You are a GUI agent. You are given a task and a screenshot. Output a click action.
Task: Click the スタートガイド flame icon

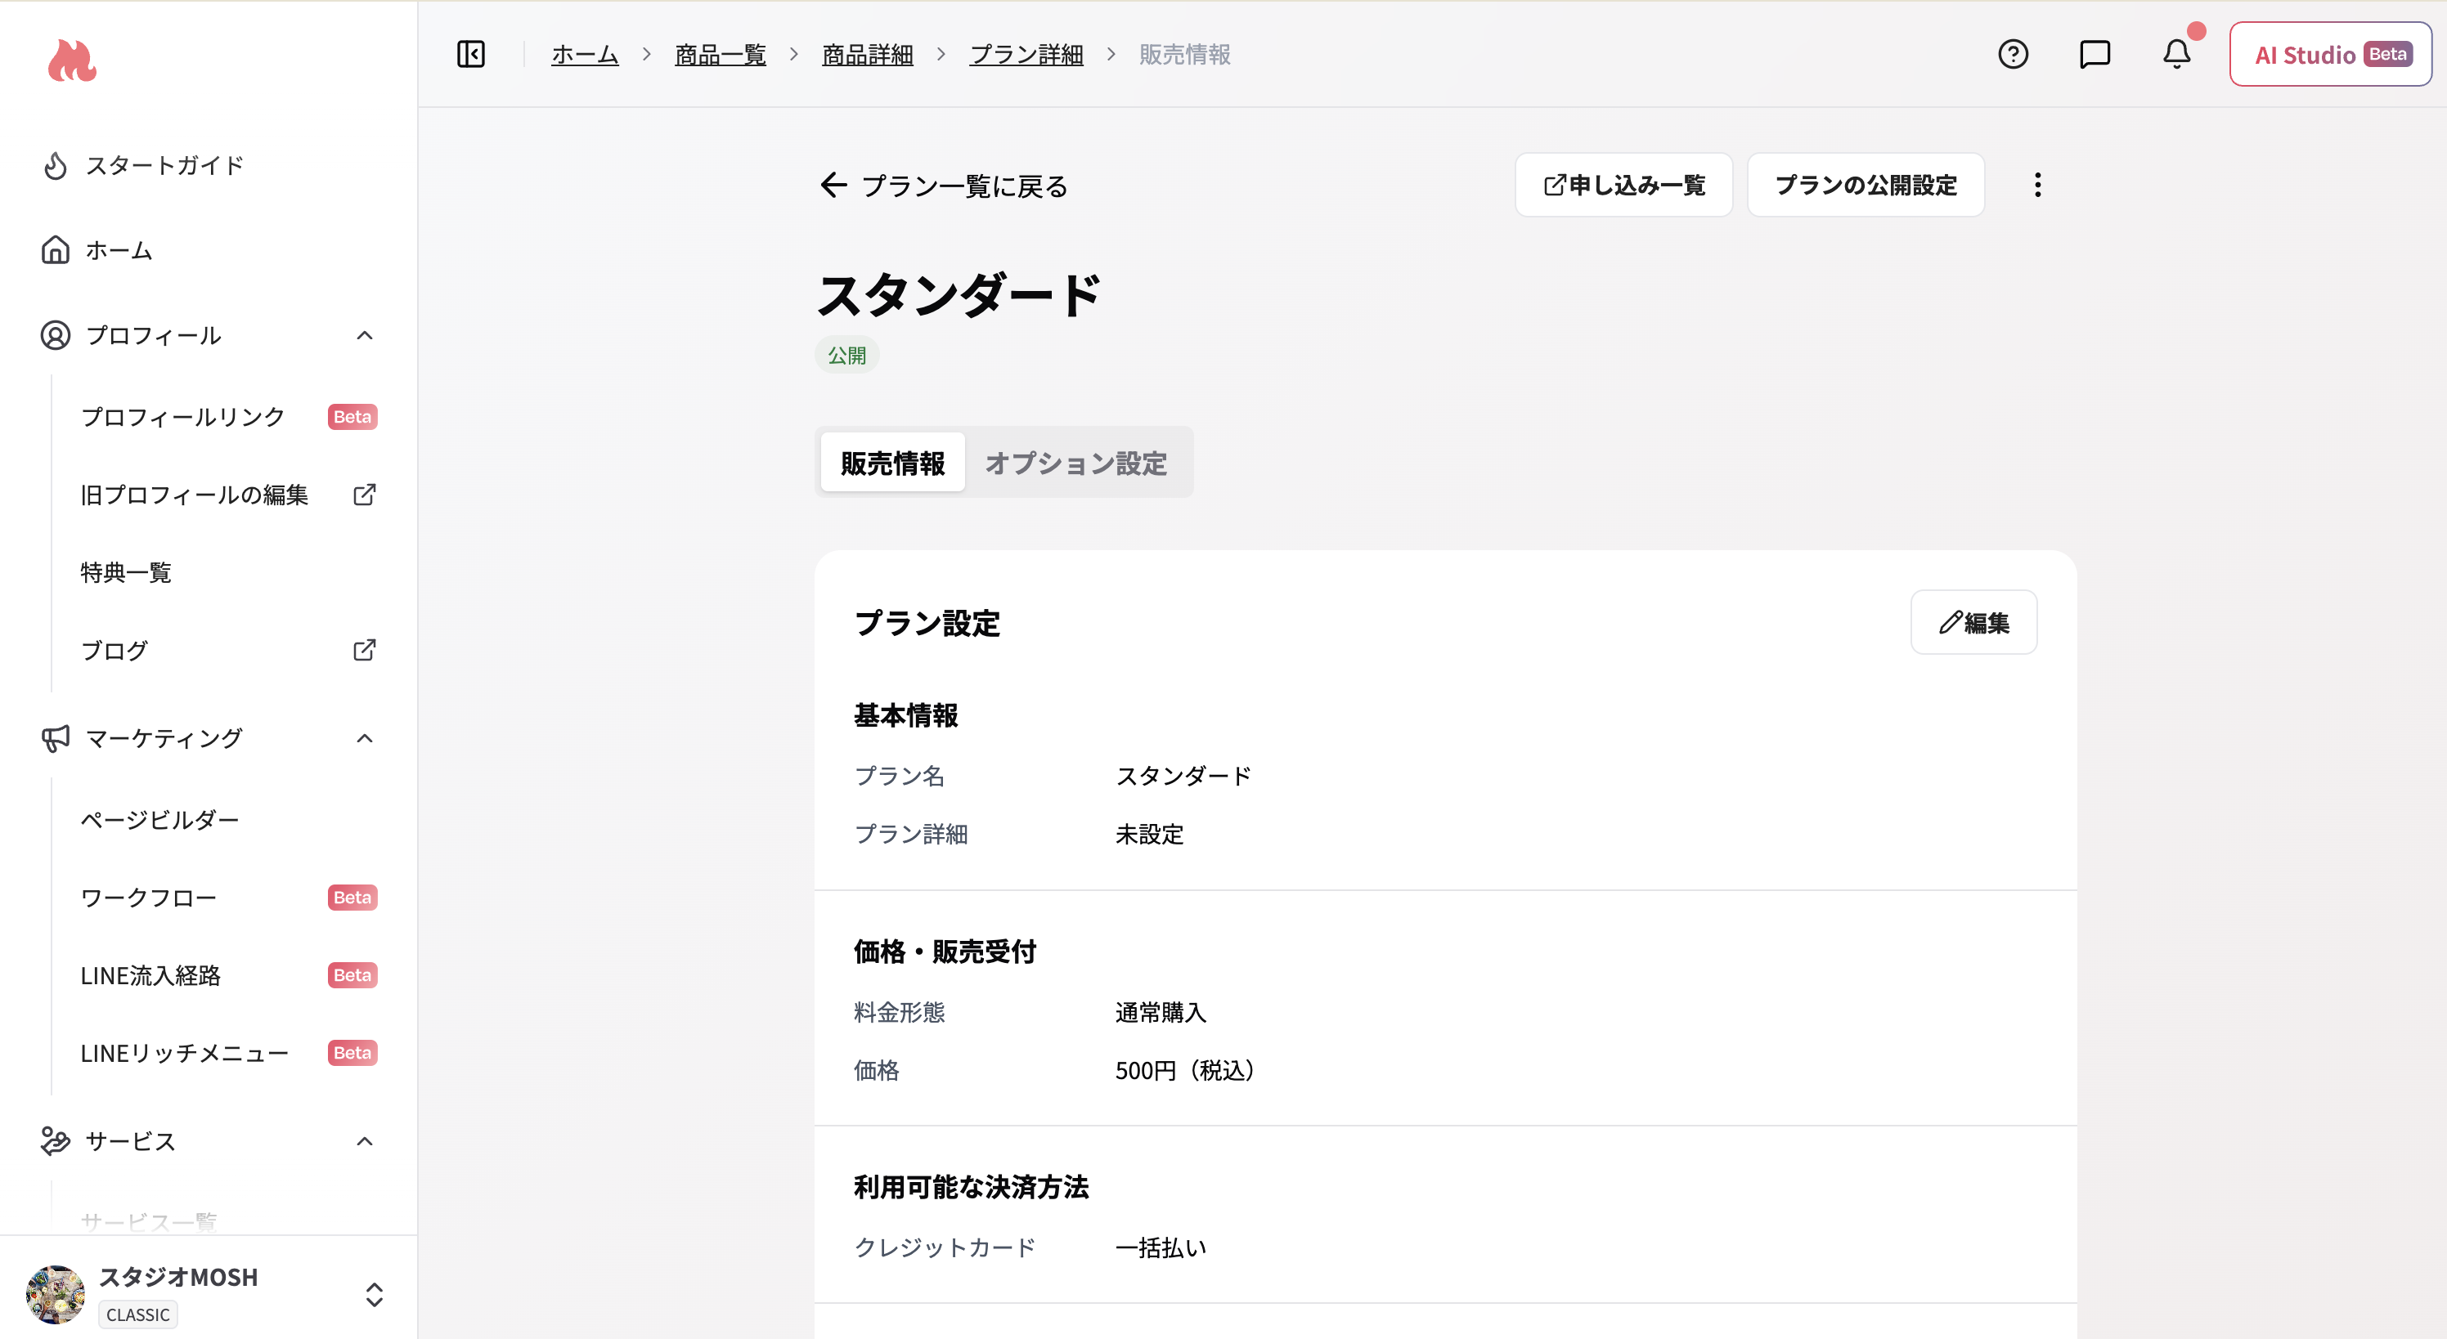tap(55, 165)
